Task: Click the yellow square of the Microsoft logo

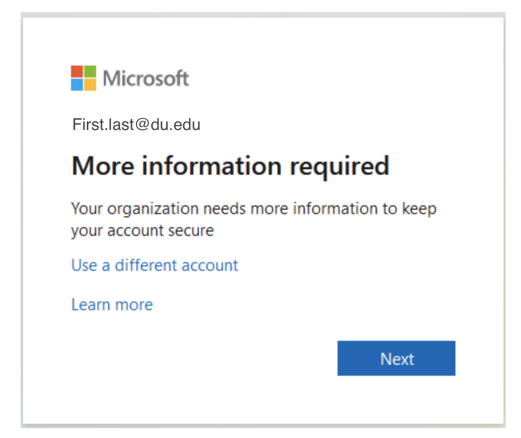Action: tap(90, 85)
